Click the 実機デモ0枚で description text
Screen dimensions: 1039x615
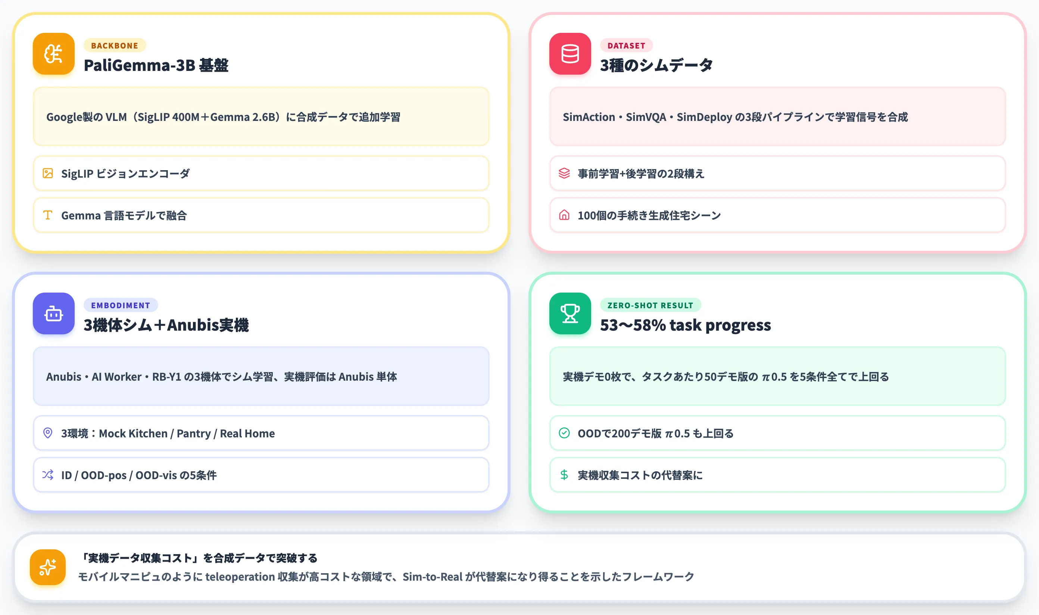tap(726, 377)
